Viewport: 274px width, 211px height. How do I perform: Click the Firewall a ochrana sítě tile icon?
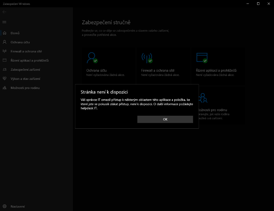tap(147, 58)
